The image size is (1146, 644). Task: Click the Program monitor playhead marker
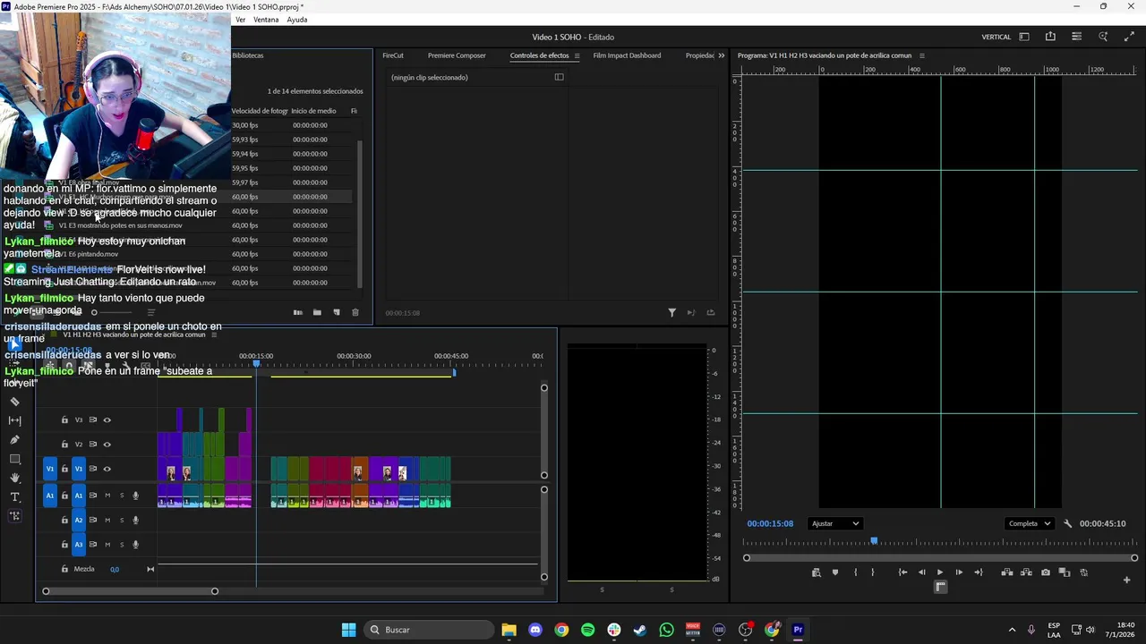(874, 541)
